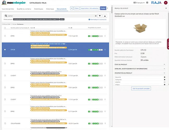169x130 pixels.
Task: Check the COUVPSA360 row checkbox
Action: pyautogui.click(x=5, y=123)
